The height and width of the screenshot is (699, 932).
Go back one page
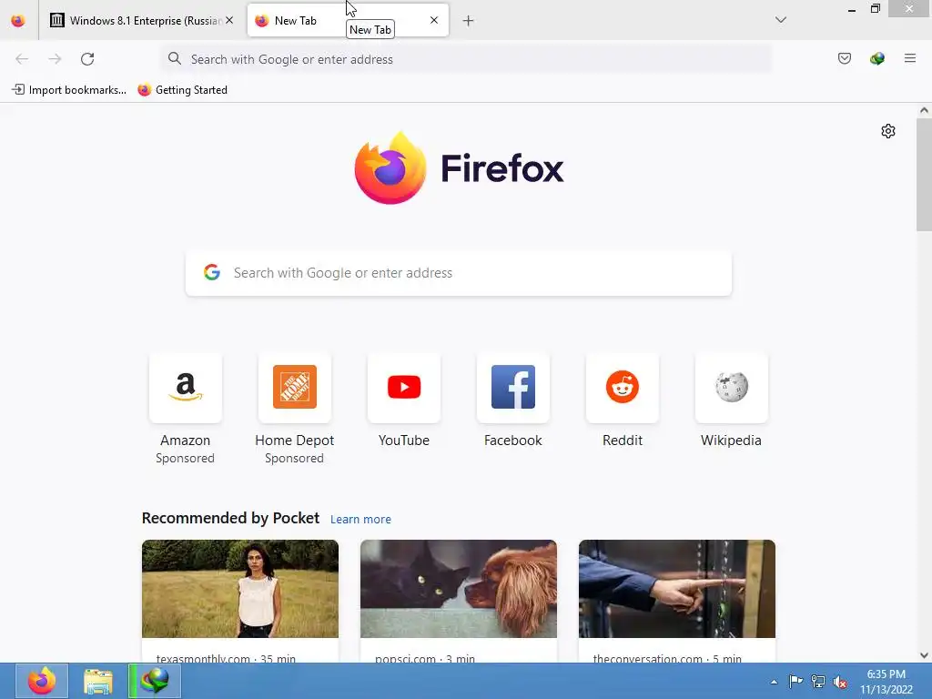click(22, 59)
